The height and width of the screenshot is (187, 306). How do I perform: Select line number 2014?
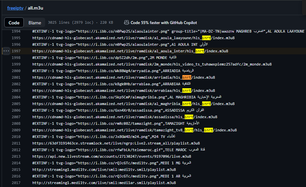[x=16, y=163]
